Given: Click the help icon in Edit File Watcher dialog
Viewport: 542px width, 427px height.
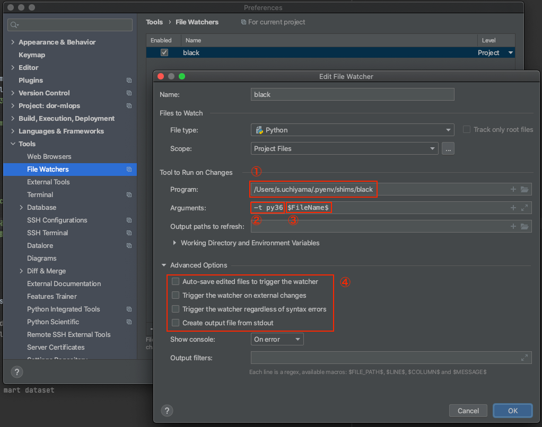Looking at the screenshot, I should pos(167,411).
